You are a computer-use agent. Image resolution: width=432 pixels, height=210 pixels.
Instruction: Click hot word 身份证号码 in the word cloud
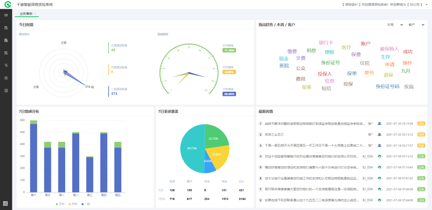click(x=387, y=86)
